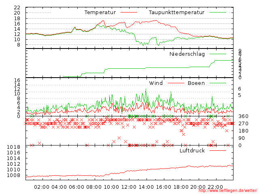Click the 18:00 time axis label
The height and width of the screenshot is (194, 259).
[x=181, y=187]
